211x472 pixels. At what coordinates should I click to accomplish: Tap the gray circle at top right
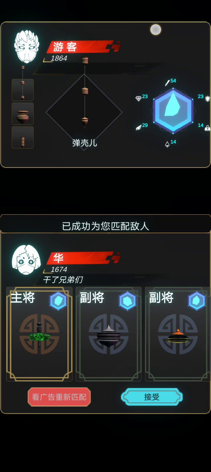(x=156, y=30)
